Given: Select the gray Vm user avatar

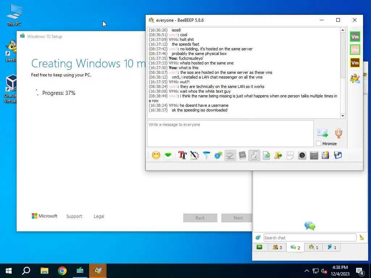Looking at the screenshot, I should coord(355,37).
